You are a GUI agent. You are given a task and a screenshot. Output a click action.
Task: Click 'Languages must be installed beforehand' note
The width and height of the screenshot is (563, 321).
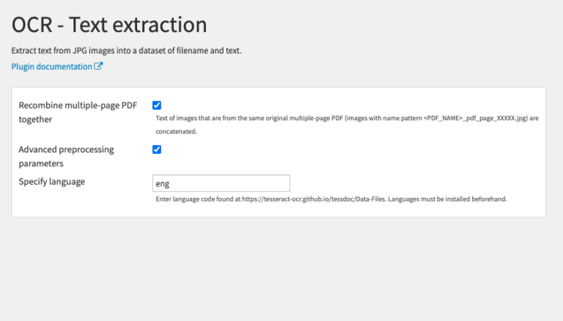pos(448,199)
